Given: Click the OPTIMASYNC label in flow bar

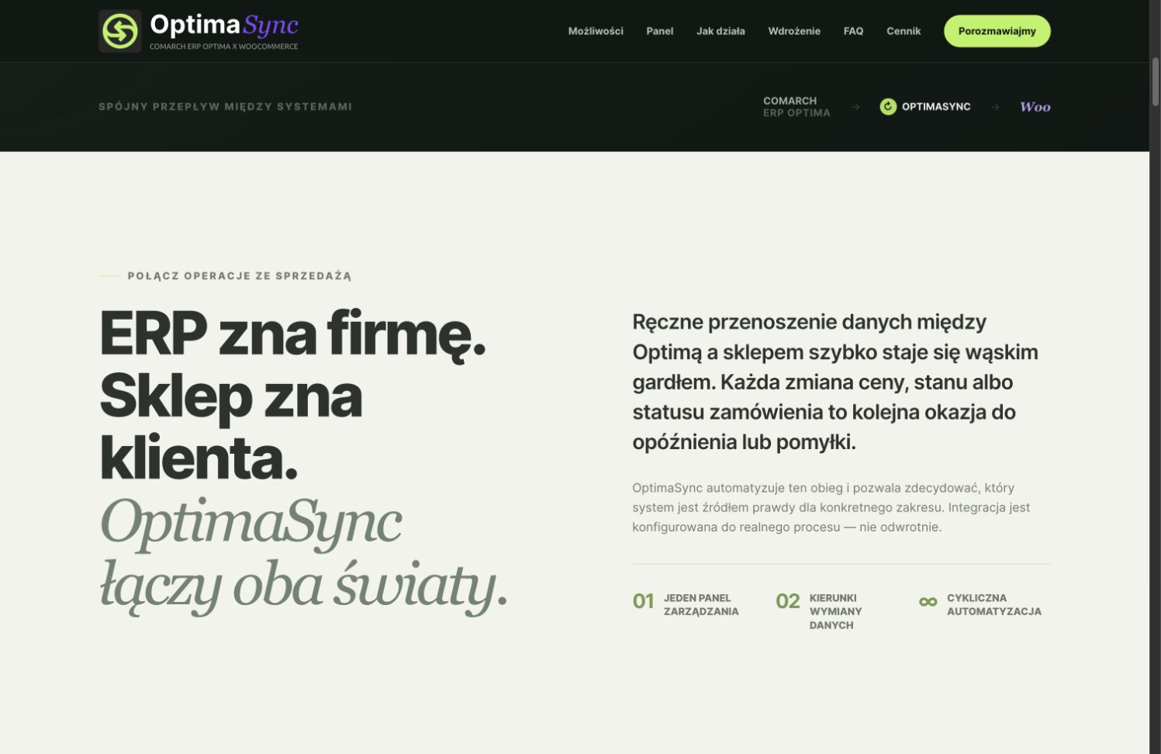Looking at the screenshot, I should tap(936, 107).
